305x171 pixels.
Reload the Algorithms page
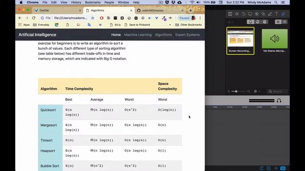[x=34, y=18]
